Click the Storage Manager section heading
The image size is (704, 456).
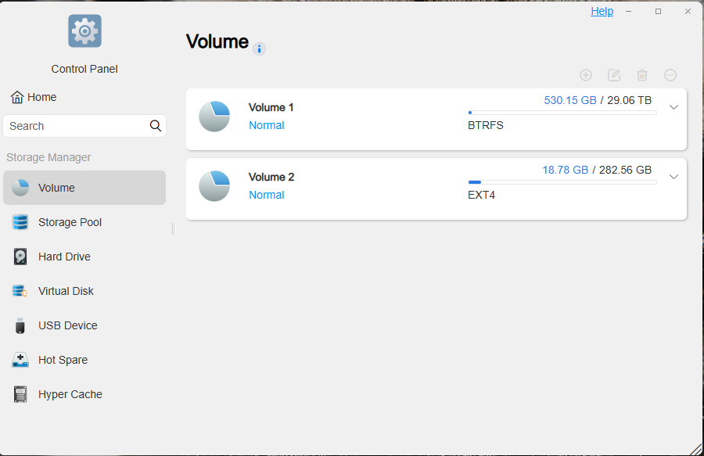pos(48,157)
